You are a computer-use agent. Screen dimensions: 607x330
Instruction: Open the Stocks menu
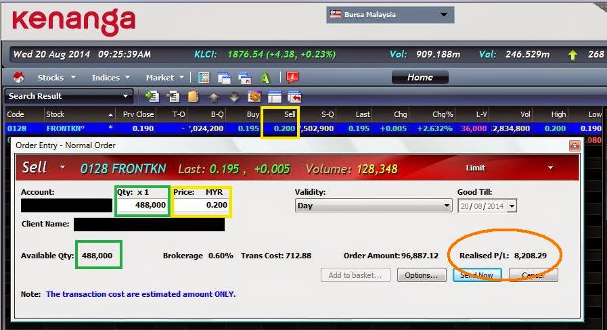point(56,78)
